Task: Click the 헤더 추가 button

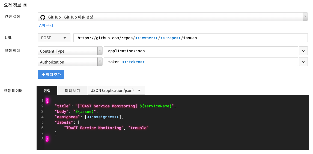Action: tap(51, 74)
